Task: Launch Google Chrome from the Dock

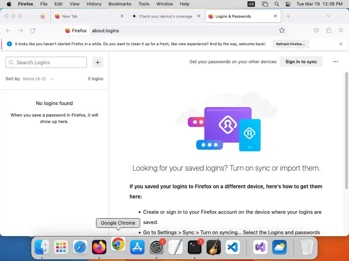Action: 118,244
